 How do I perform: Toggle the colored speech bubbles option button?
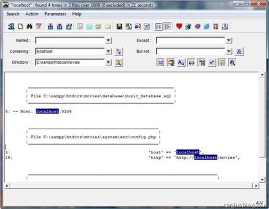171,63
